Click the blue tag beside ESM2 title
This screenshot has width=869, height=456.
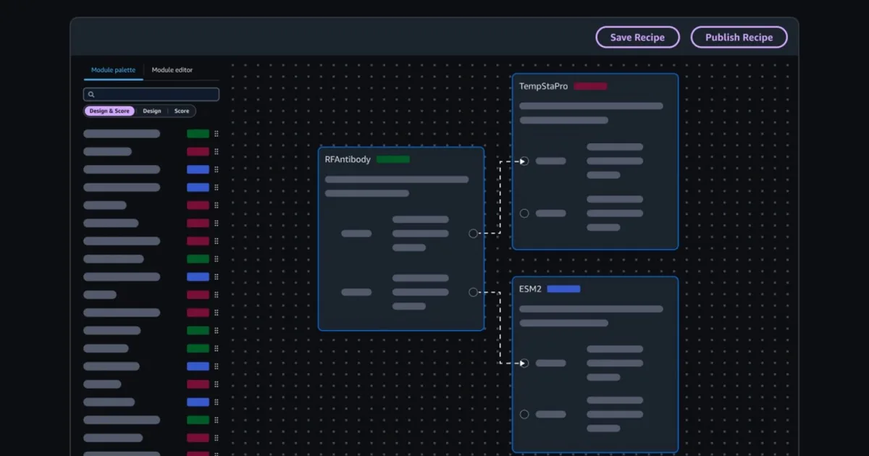tap(563, 289)
